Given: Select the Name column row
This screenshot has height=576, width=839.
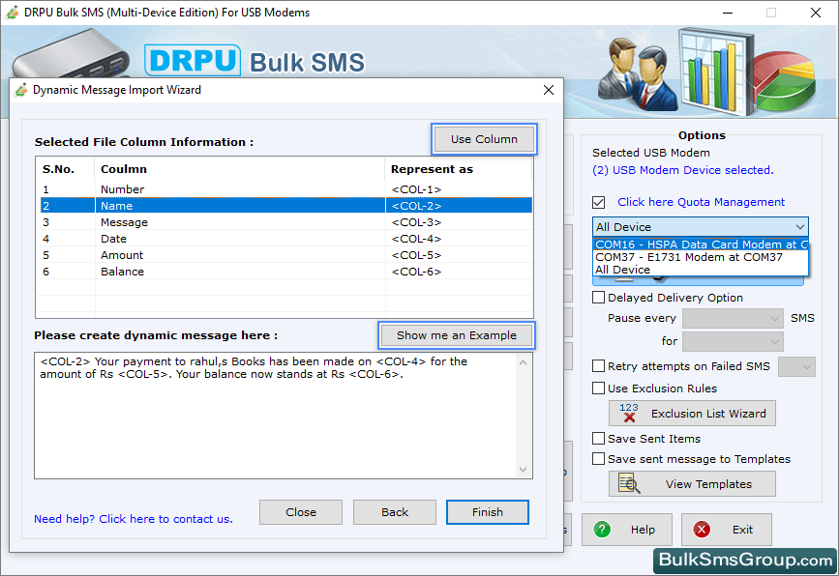Looking at the screenshot, I should coord(286,205).
